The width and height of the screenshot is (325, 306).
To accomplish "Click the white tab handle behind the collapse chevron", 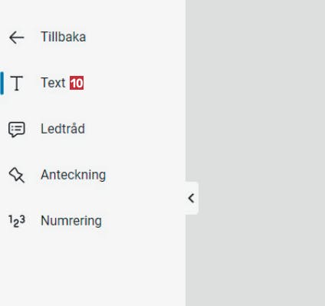I will pos(192,198).
